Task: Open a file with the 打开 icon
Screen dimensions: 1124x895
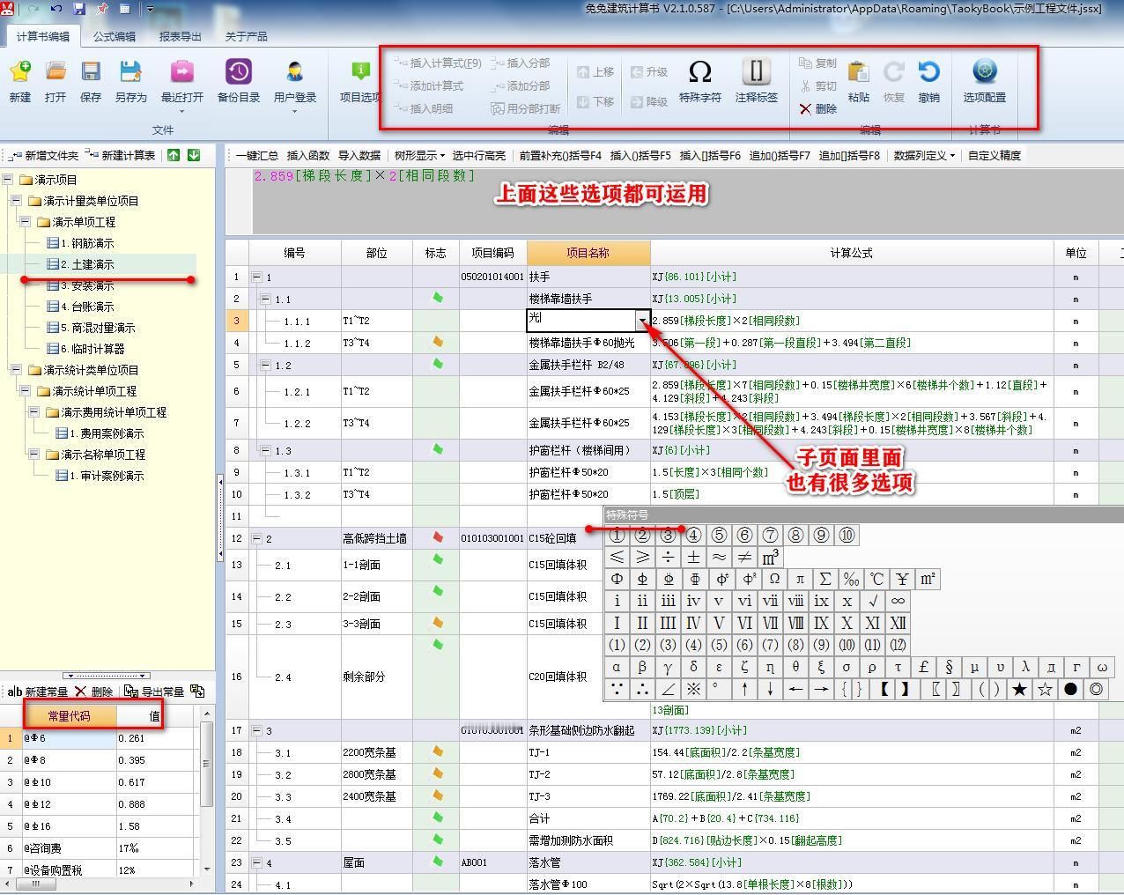Action: [55, 72]
